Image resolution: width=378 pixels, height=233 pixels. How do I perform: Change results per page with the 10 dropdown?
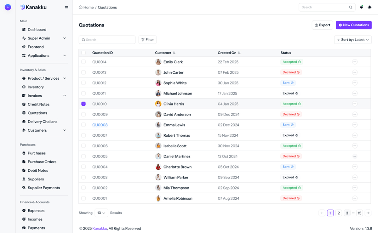101,213
